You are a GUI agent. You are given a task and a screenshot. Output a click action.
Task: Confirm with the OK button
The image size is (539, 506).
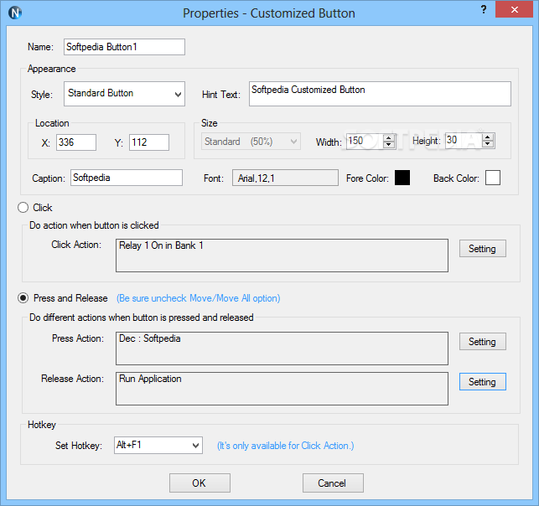point(200,483)
